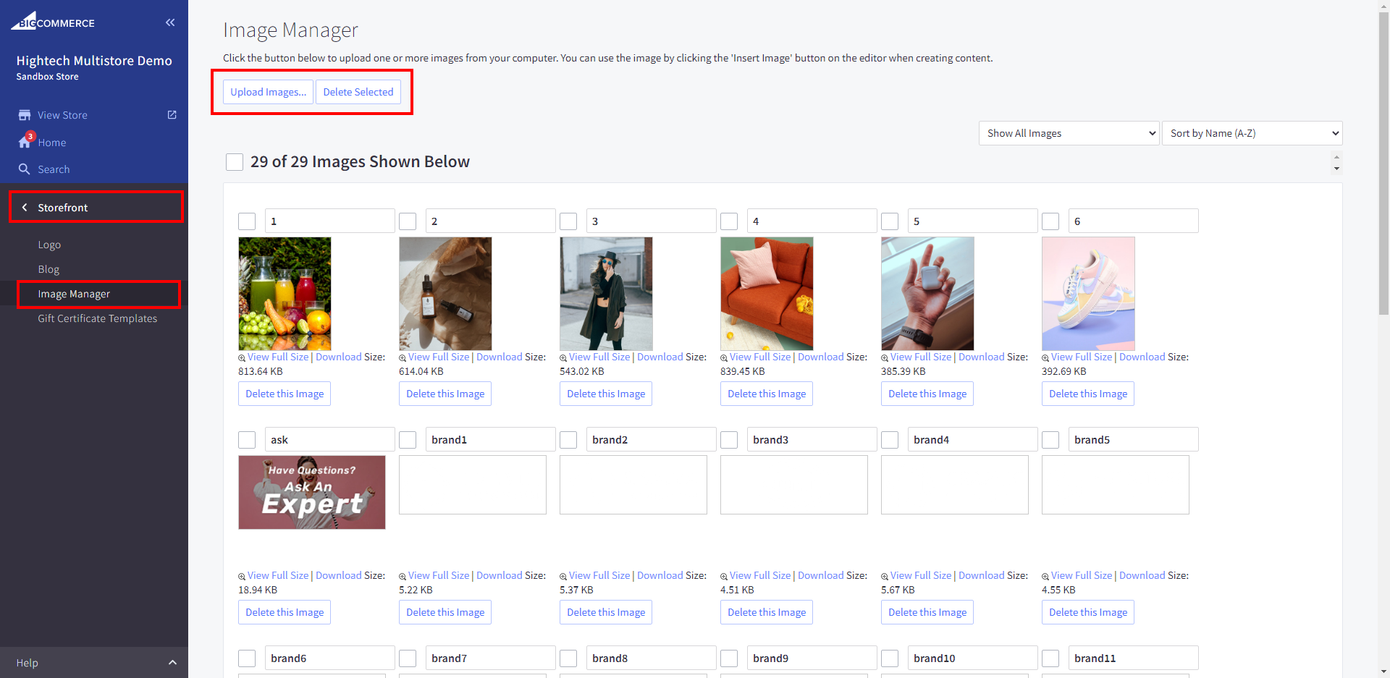The width and height of the screenshot is (1390, 678).
Task: Check the checkbox for image 3
Action: coord(568,221)
